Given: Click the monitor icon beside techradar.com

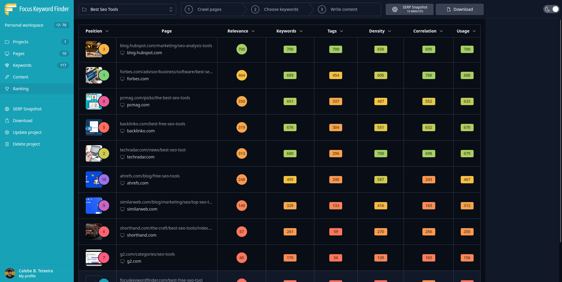Looking at the screenshot, I should (x=122, y=157).
